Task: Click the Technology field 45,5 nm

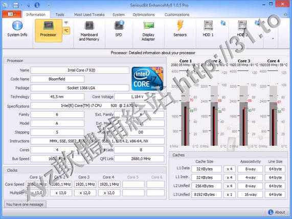Action: pos(57,97)
